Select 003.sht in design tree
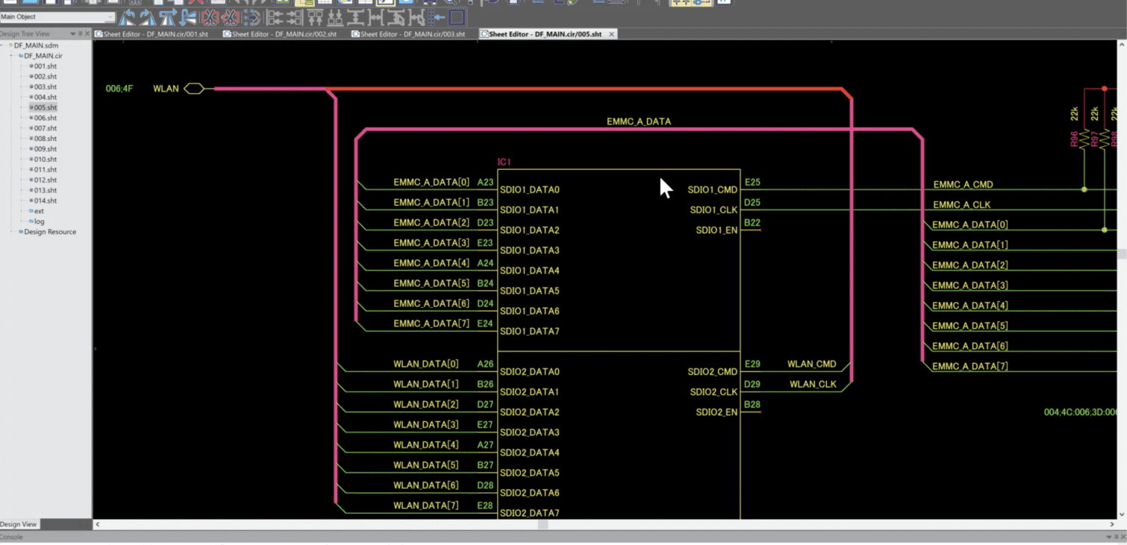This screenshot has width=1127, height=545. pos(45,87)
